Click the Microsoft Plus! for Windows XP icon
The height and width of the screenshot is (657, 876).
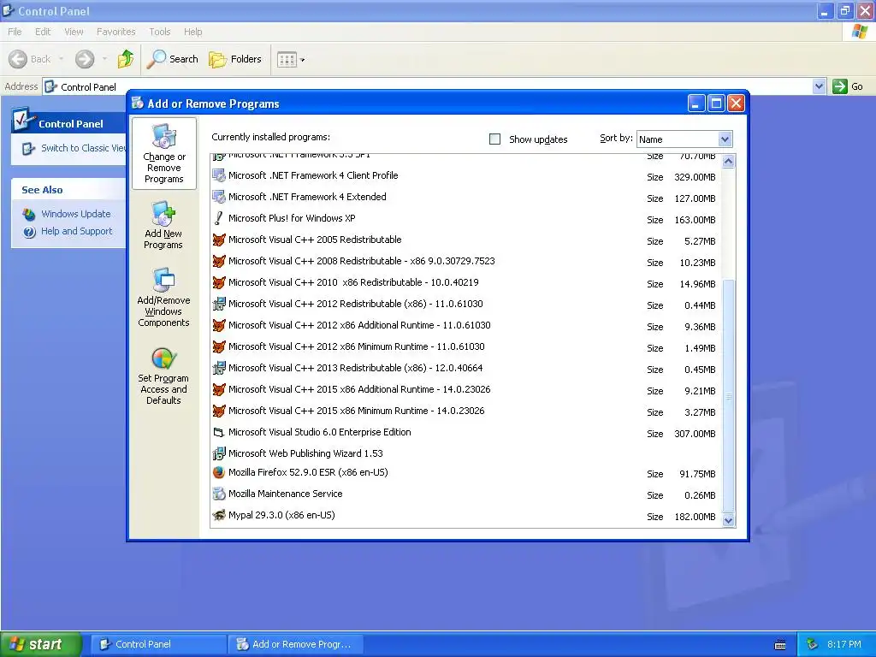(219, 218)
